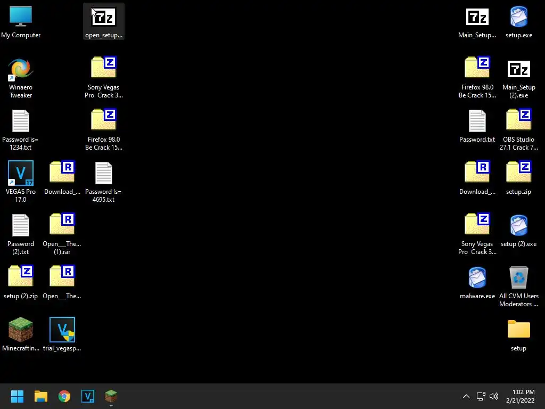
Task: Select the malware.exe icon
Action: [477, 282]
